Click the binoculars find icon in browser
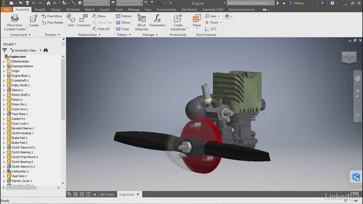Screen dimensions: 363x204 46,50
